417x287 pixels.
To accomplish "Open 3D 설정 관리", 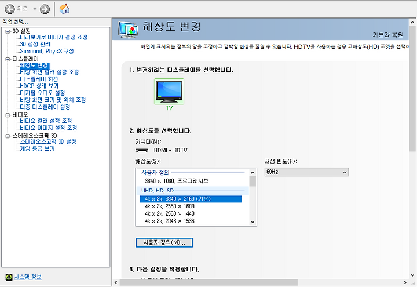I will (x=35, y=44).
